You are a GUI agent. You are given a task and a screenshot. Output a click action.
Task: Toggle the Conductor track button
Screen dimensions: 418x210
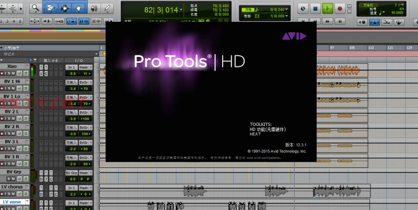(399, 22)
